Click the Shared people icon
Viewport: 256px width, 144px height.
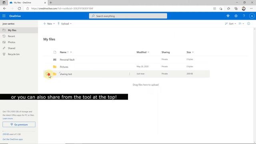pos(4,48)
